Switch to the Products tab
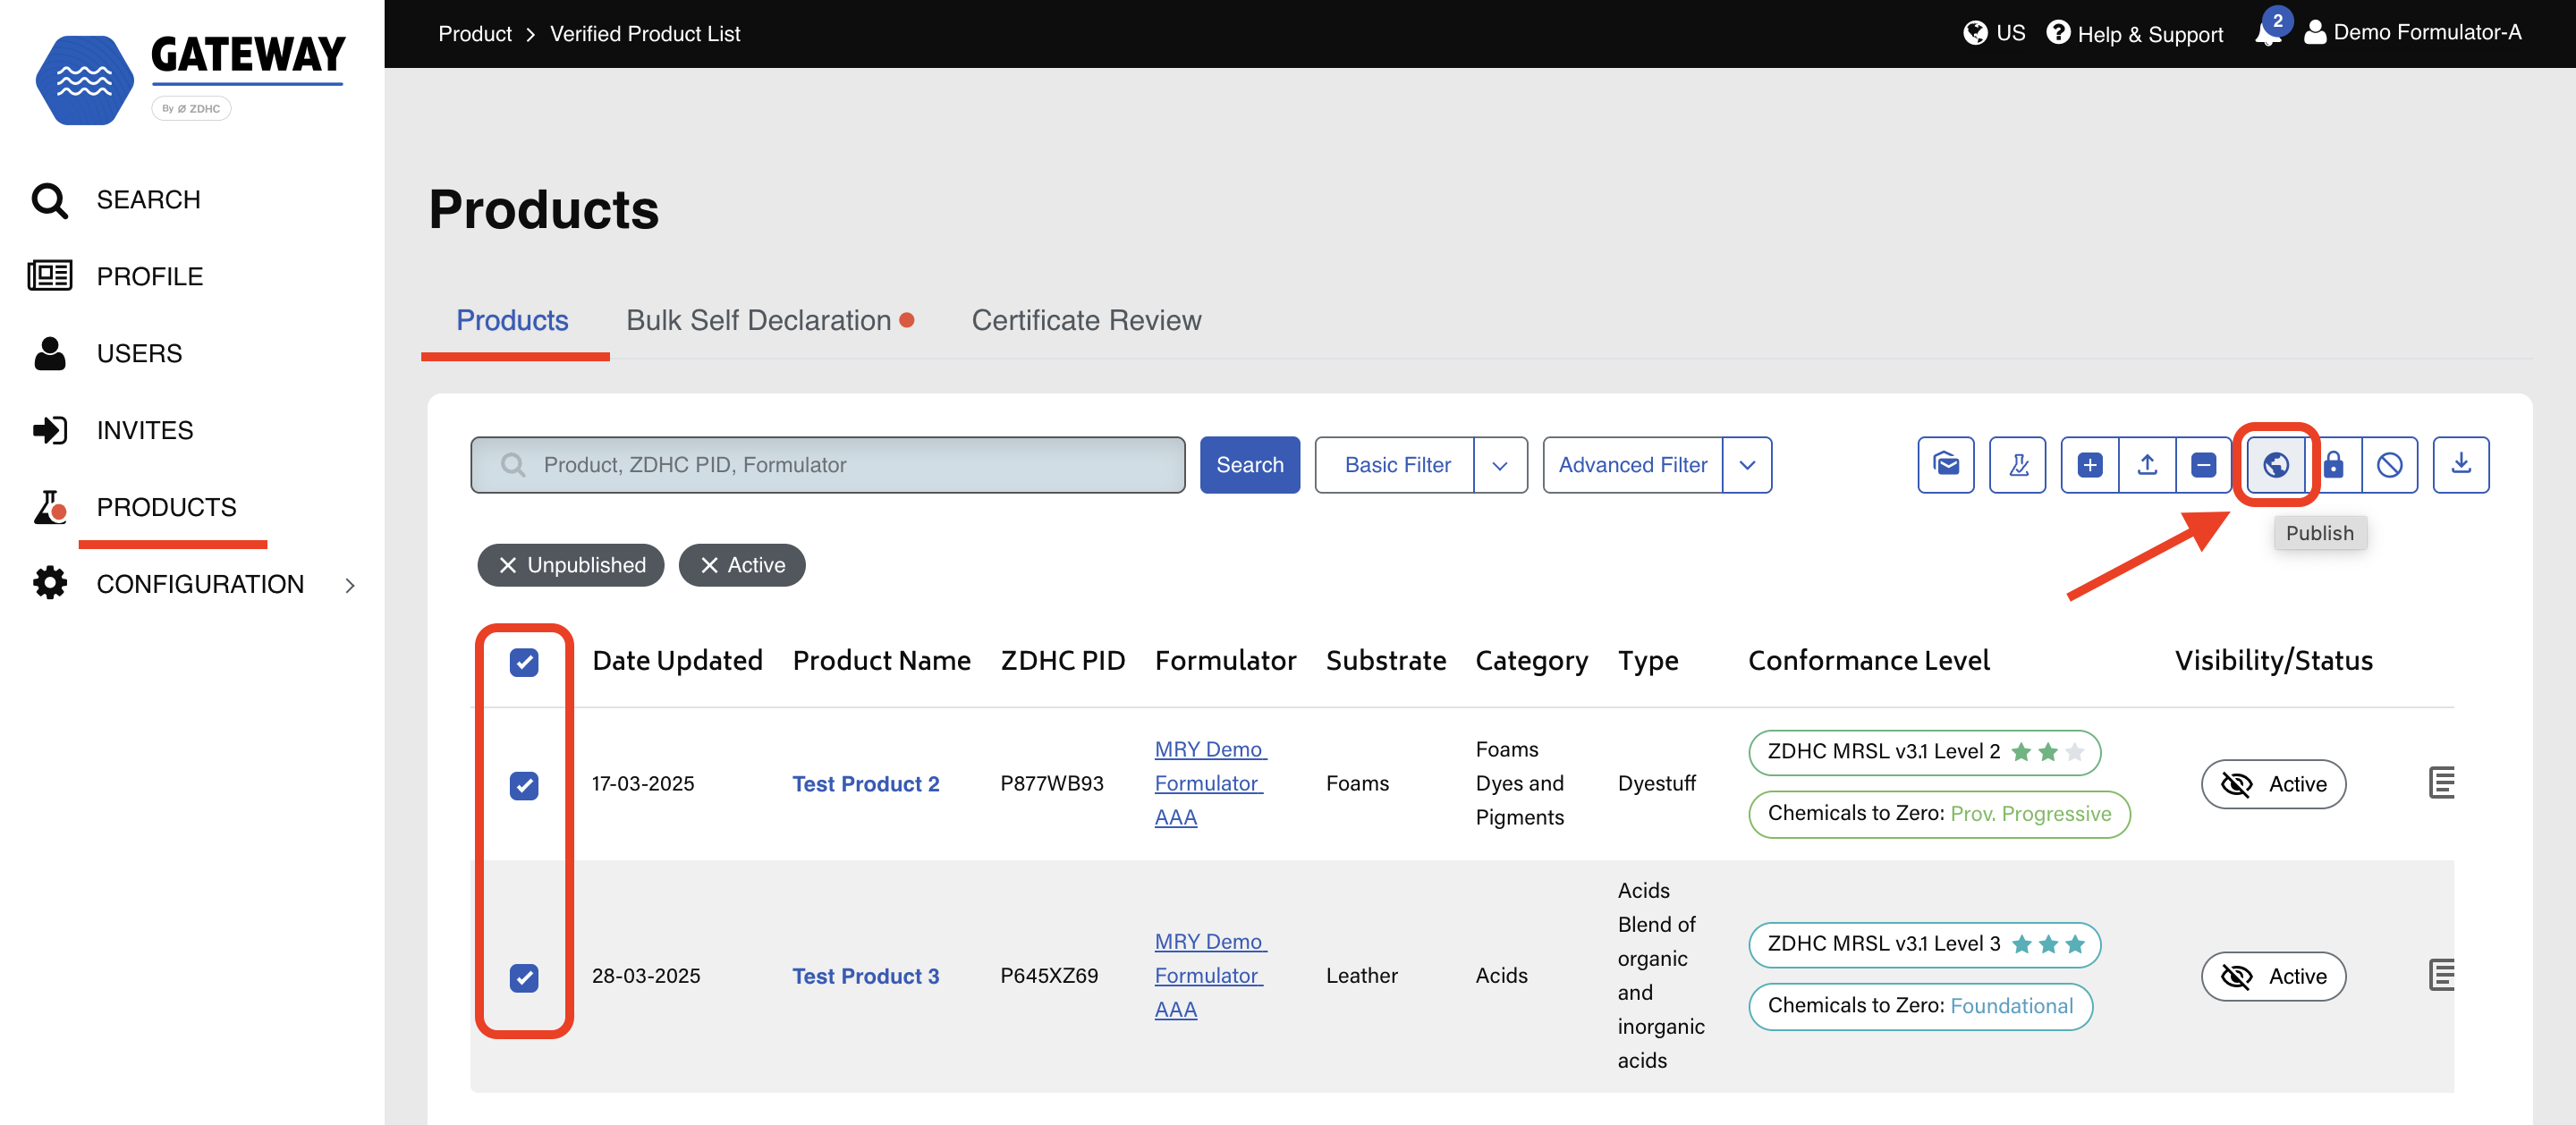This screenshot has width=2576, height=1125. point(512,320)
